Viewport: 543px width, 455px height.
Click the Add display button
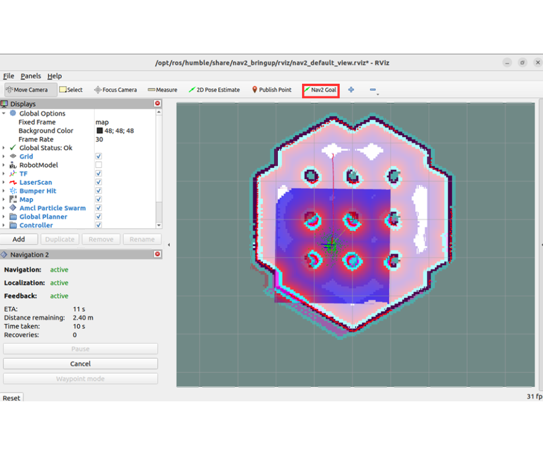click(x=19, y=239)
